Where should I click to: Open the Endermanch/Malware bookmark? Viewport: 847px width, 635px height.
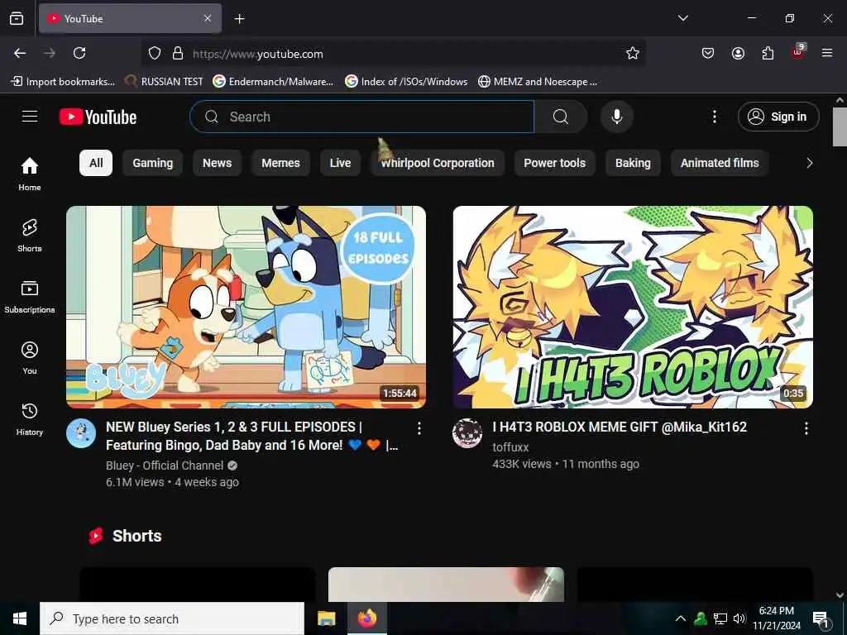point(273,82)
